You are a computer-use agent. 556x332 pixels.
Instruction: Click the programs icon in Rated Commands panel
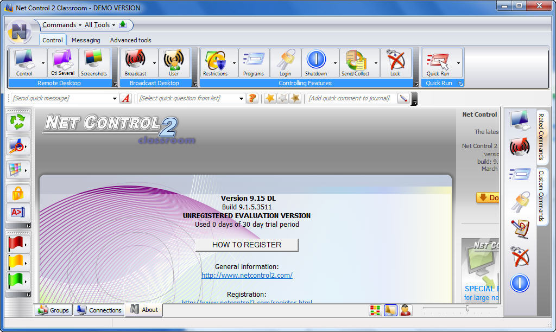pos(520,174)
